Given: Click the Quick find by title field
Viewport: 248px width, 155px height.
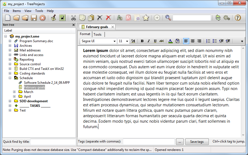Looking at the screenshot, I should 53,142.
